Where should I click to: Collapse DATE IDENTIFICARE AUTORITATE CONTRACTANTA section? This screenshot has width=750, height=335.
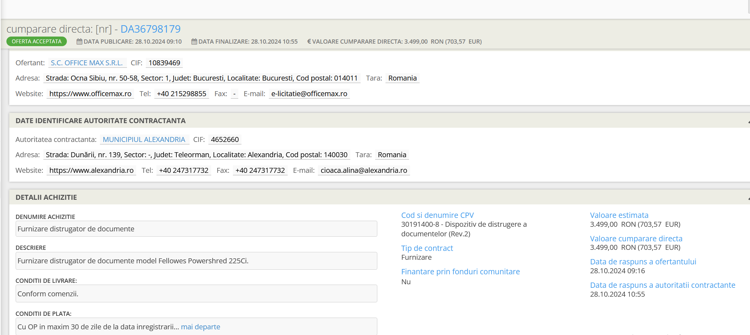748,121
